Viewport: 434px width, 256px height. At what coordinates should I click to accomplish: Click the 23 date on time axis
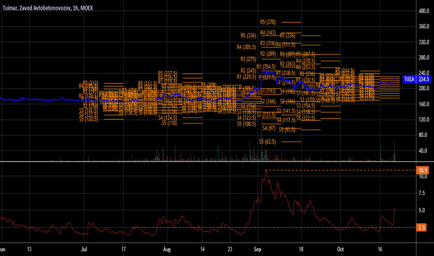click(230, 249)
